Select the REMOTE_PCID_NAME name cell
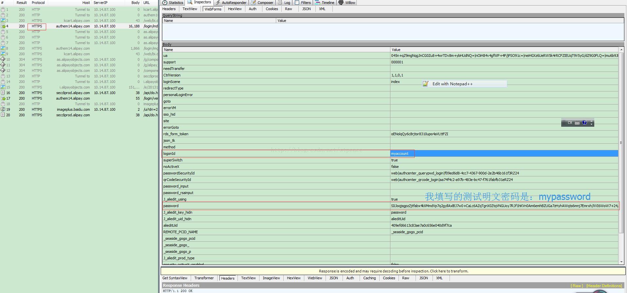Image resolution: width=627 pixels, height=293 pixels. 276,232
